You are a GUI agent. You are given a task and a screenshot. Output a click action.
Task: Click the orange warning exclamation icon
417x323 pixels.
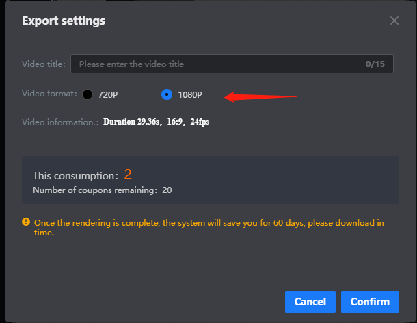26,222
